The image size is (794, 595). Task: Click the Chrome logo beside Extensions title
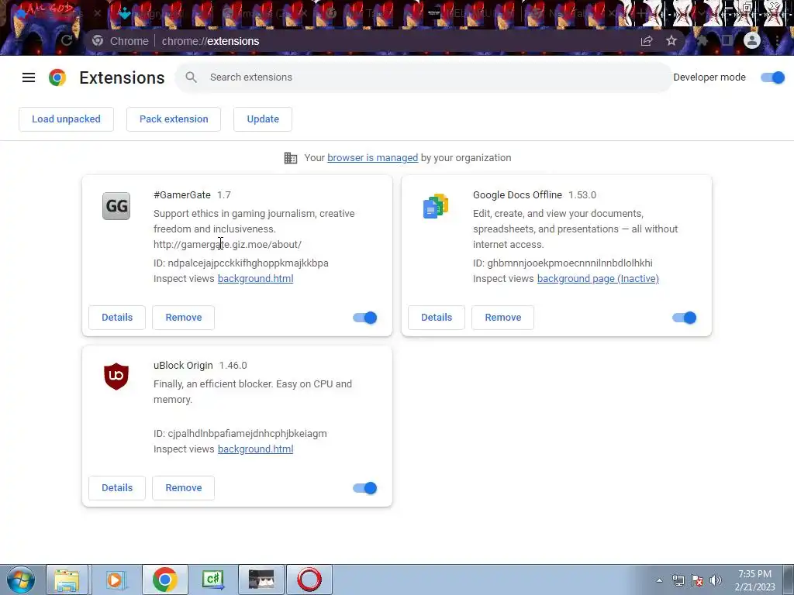coord(57,77)
